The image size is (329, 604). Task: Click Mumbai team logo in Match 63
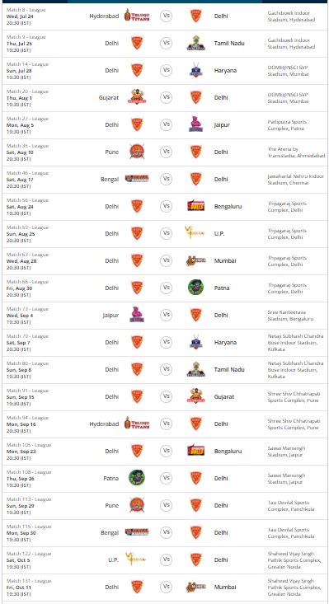(195, 260)
